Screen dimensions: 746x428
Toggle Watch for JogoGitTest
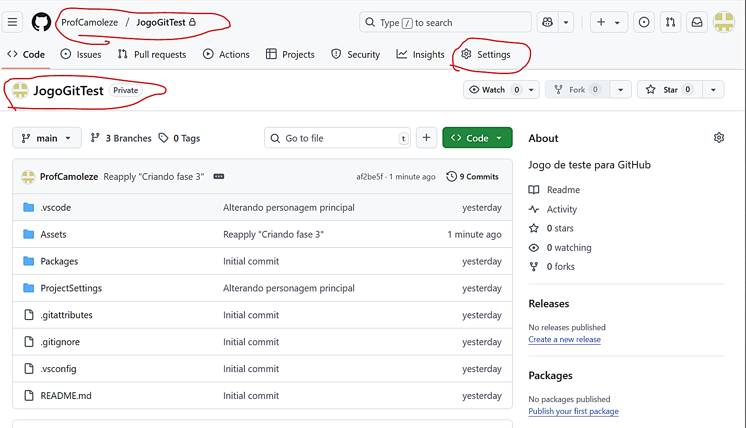[x=493, y=89]
